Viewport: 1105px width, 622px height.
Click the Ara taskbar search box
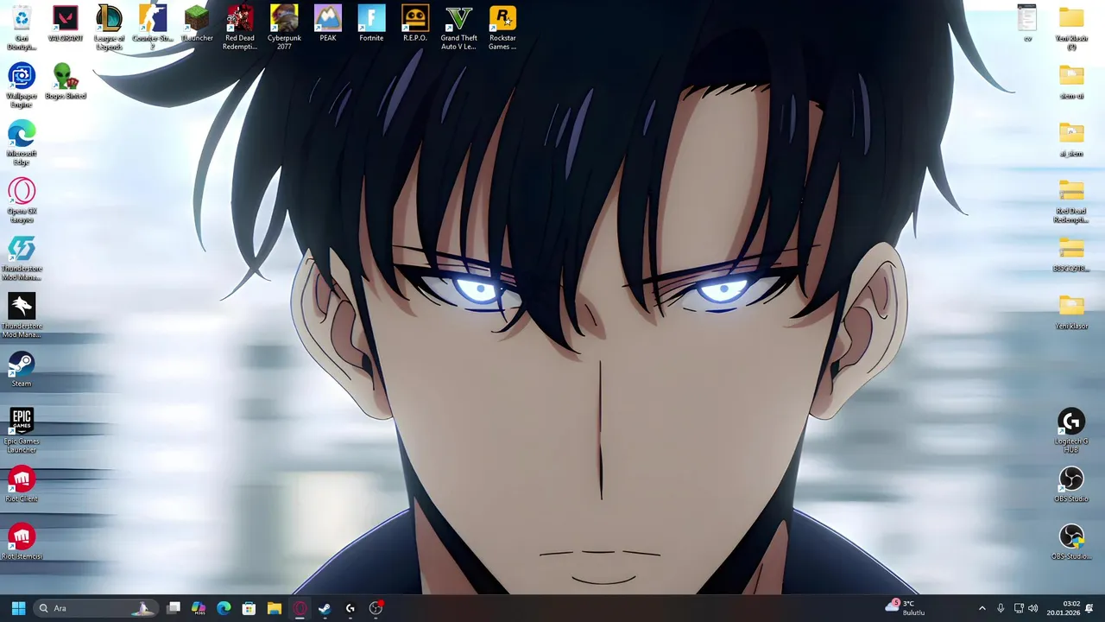pyautogui.click(x=96, y=608)
